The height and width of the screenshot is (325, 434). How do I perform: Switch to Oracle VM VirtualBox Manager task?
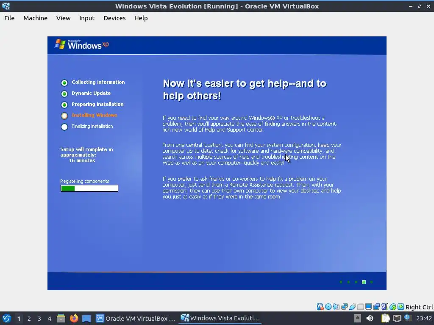136,318
